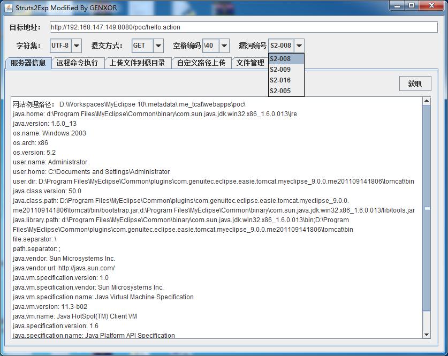Click the 网站物理路径 line in output
The image size is (448, 356).
(x=129, y=104)
